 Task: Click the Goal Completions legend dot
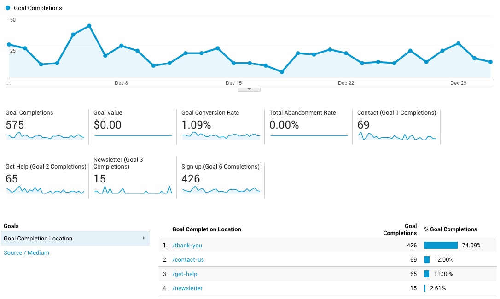coord(8,8)
